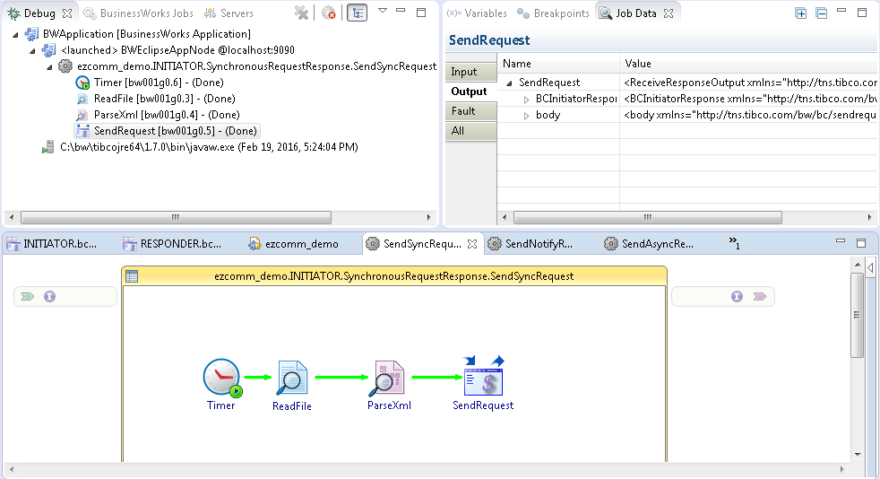Open the SendNotifyR... editor tab
Screen dimensions: 880x479
(531, 244)
